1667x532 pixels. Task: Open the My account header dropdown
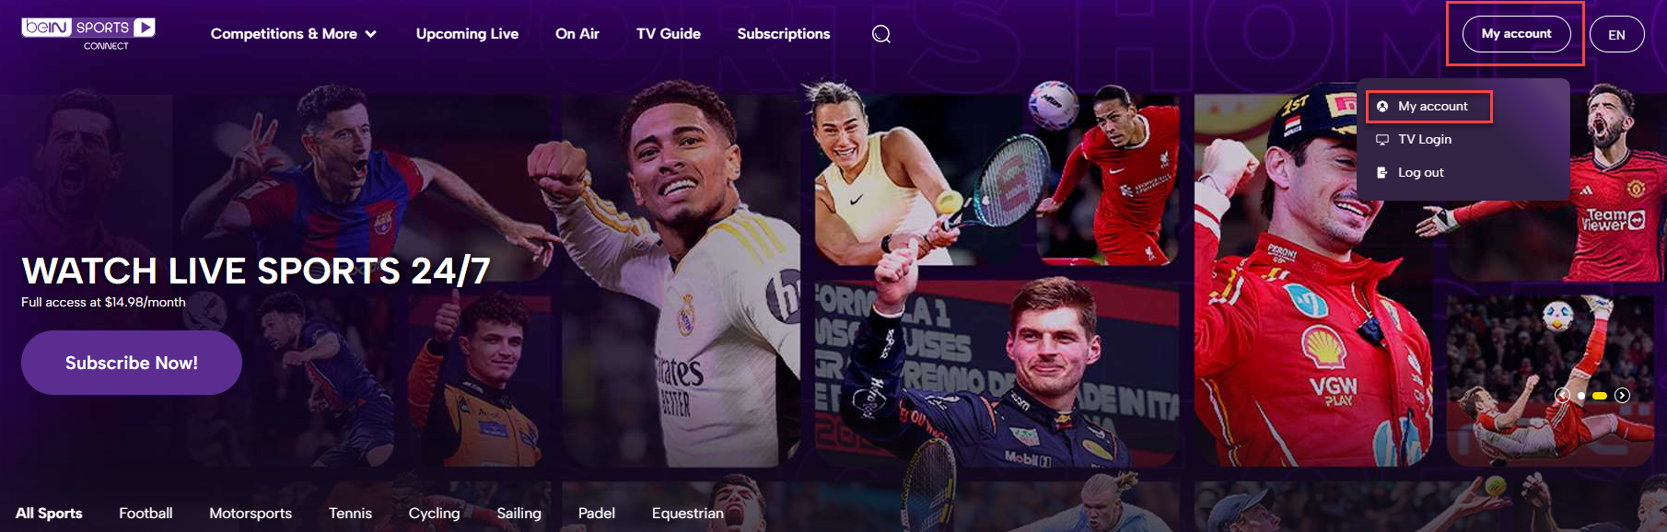pyautogui.click(x=1516, y=34)
